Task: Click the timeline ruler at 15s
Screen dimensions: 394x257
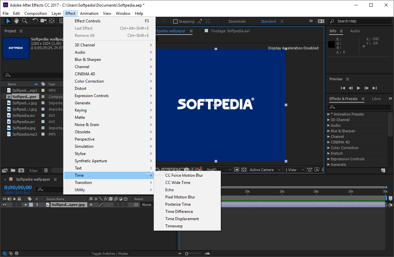Action: (x=282, y=192)
